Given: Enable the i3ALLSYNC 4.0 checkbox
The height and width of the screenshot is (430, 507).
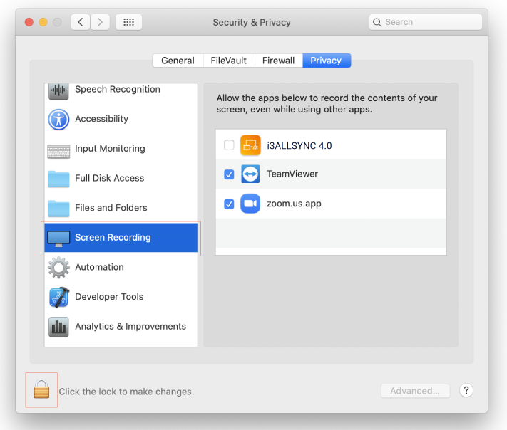Looking at the screenshot, I should [229, 145].
